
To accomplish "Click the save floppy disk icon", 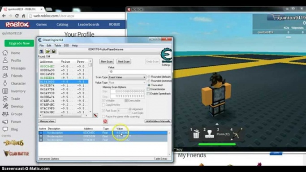I will tap(54, 52).
